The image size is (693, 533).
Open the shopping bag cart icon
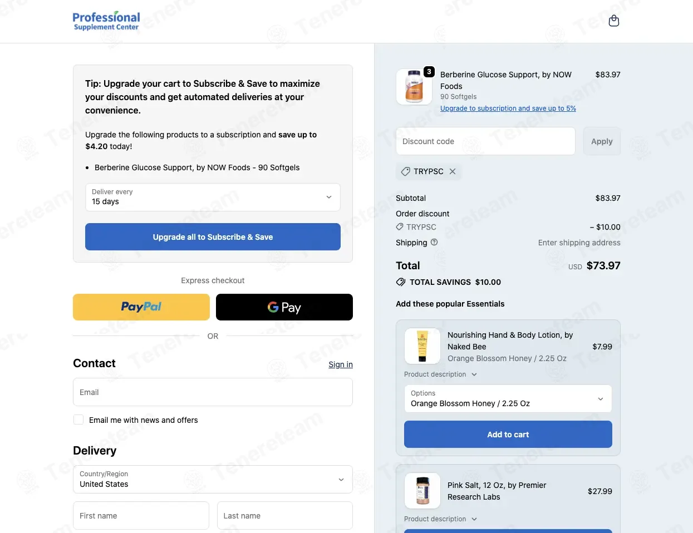click(614, 21)
